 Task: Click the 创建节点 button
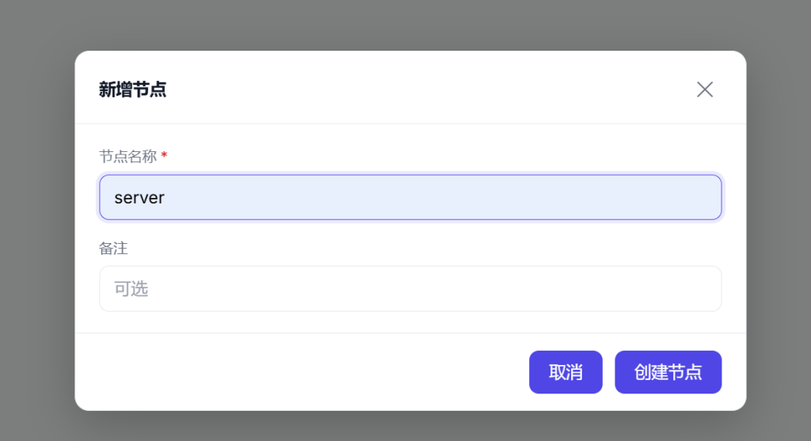tap(668, 372)
